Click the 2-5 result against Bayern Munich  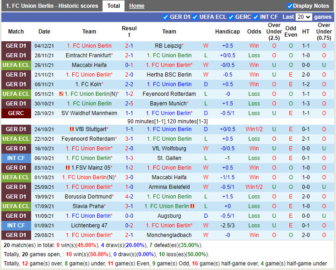129,104
